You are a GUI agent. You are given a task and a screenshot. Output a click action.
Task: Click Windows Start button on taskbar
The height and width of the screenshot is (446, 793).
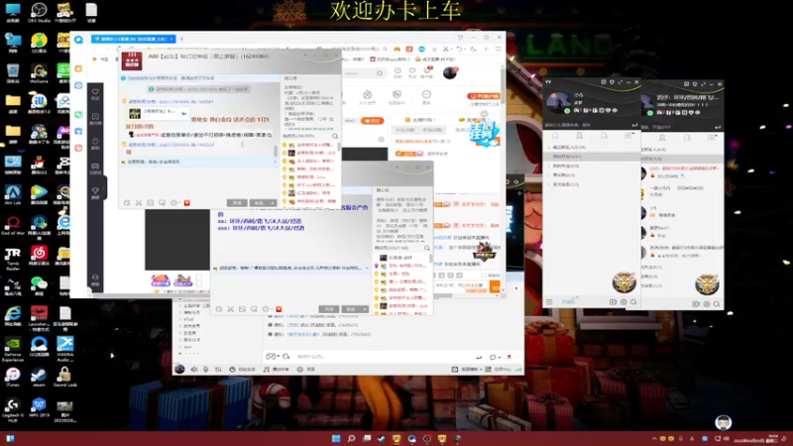336,438
